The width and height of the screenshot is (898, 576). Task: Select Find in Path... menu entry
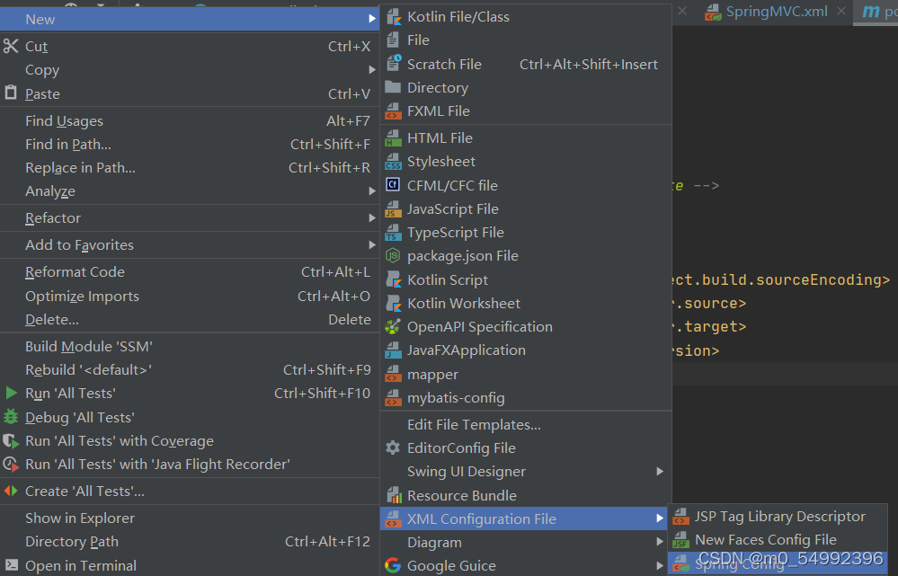click(x=189, y=145)
